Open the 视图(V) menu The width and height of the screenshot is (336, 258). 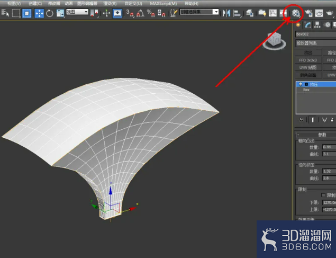pos(14,3)
